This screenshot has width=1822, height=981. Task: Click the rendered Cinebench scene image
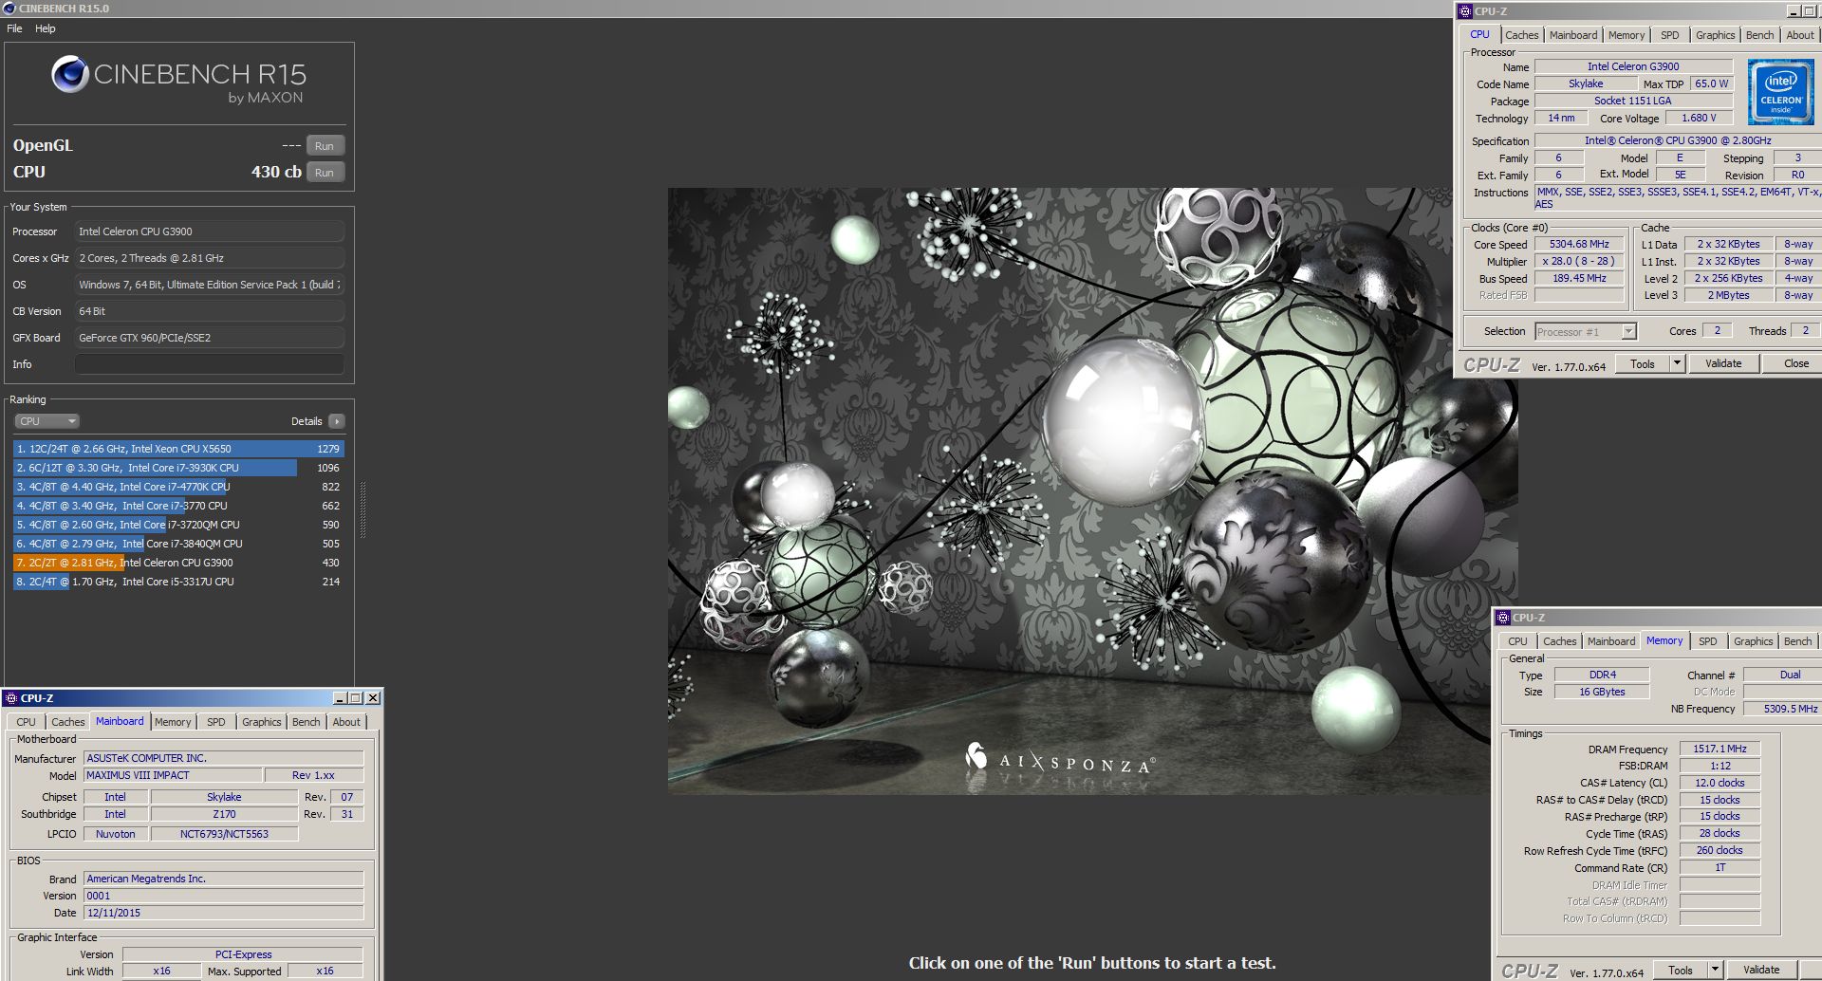(x=1092, y=491)
